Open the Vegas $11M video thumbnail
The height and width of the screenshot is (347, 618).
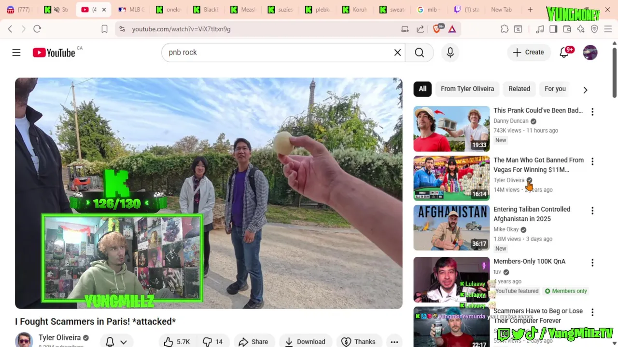[451, 178]
